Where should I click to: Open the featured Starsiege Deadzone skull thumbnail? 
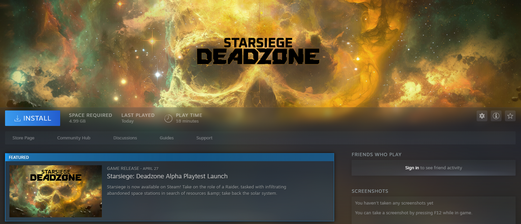55,191
